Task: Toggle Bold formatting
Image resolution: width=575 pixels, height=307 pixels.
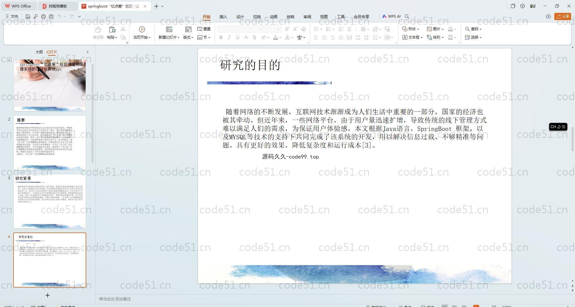Action: point(221,37)
